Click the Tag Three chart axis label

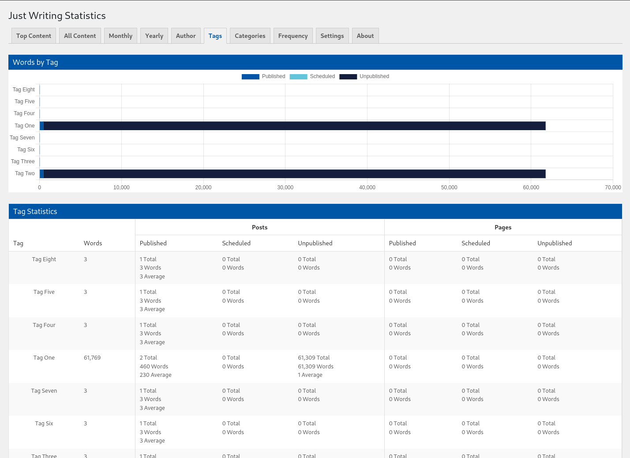22,161
